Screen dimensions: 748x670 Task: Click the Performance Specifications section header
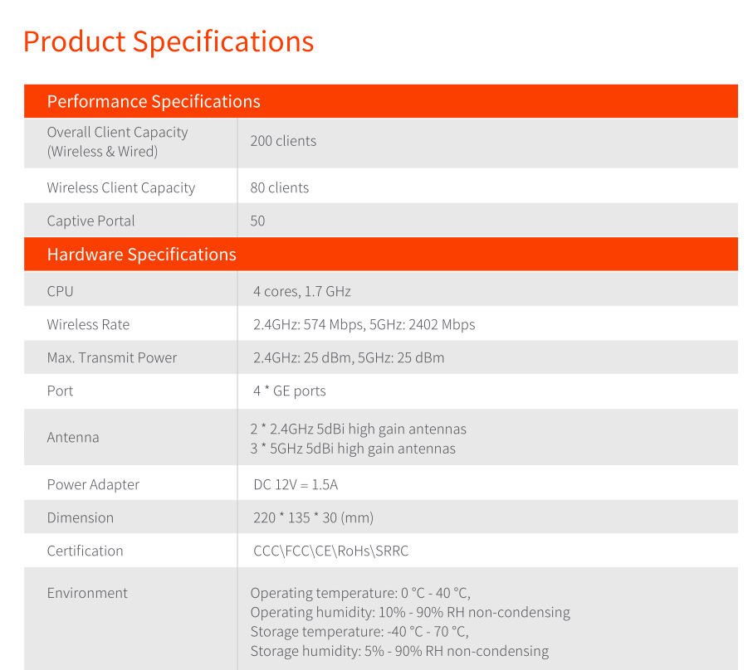point(154,101)
